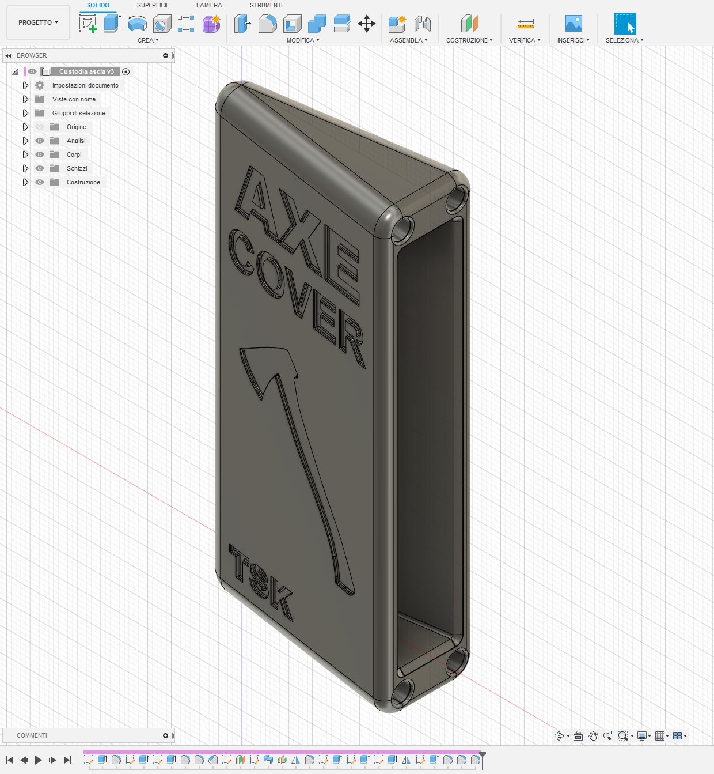The height and width of the screenshot is (774, 714).
Task: Select the Pan hand tool
Action: click(x=593, y=736)
